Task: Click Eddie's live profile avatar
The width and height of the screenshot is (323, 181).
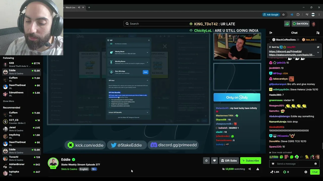Action: pyautogui.click(x=53, y=163)
